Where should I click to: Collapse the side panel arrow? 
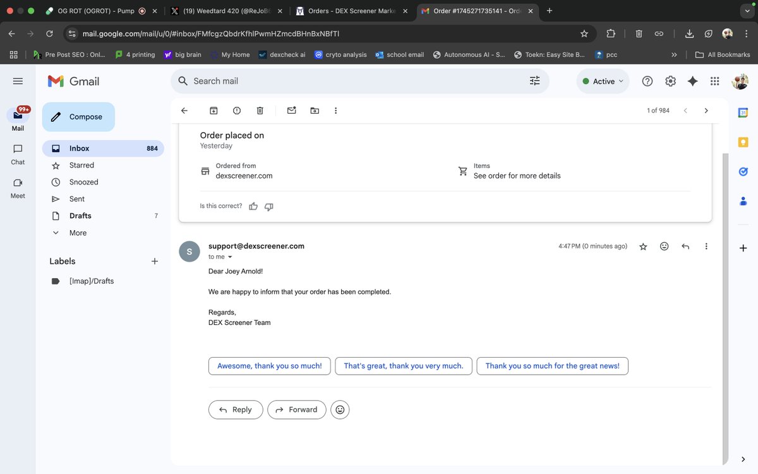click(743, 459)
